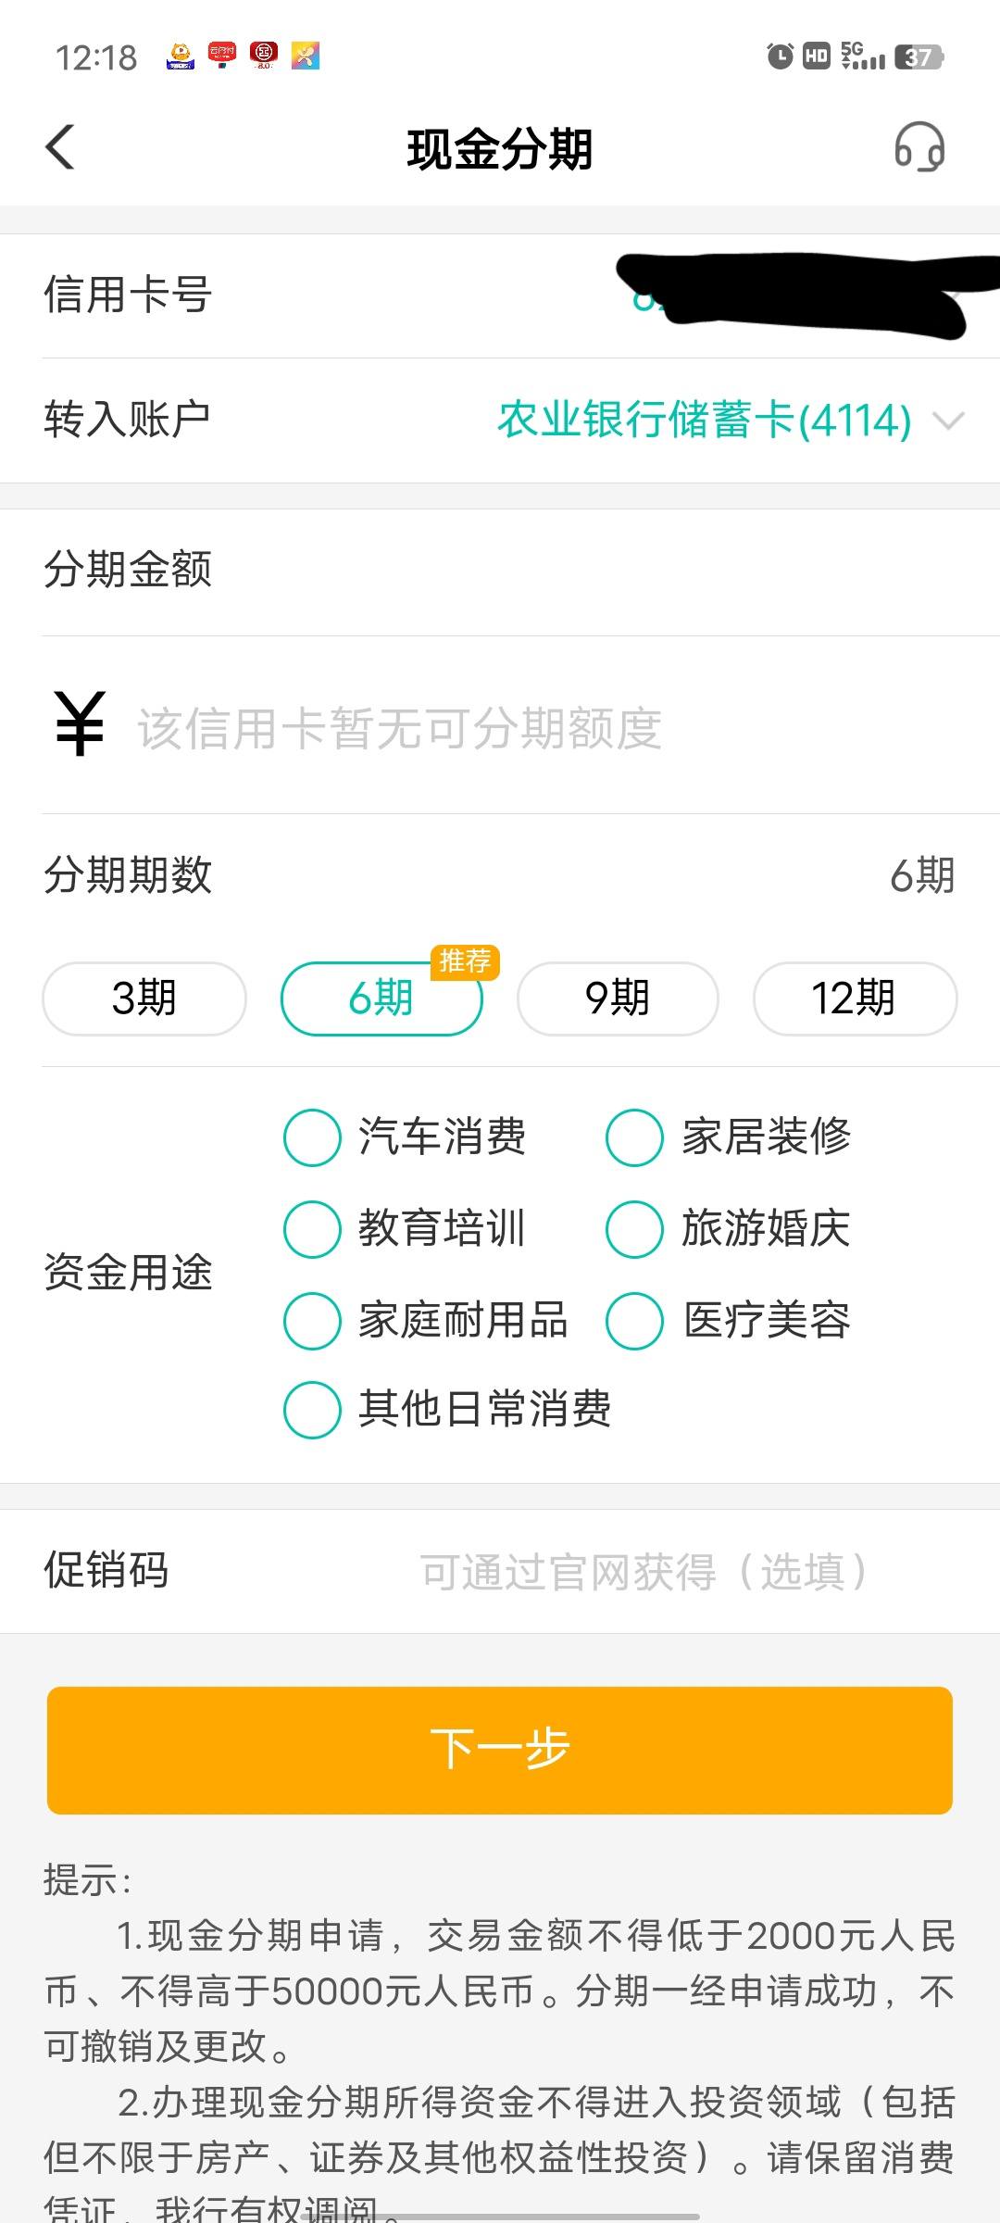Select the 12期 installment option
Viewport: 1000px width, 2223px height.
coord(855,998)
